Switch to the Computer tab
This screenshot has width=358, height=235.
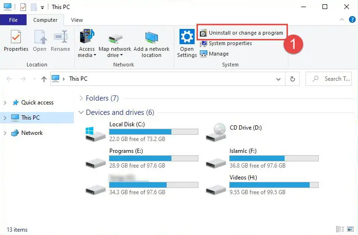tap(45, 20)
